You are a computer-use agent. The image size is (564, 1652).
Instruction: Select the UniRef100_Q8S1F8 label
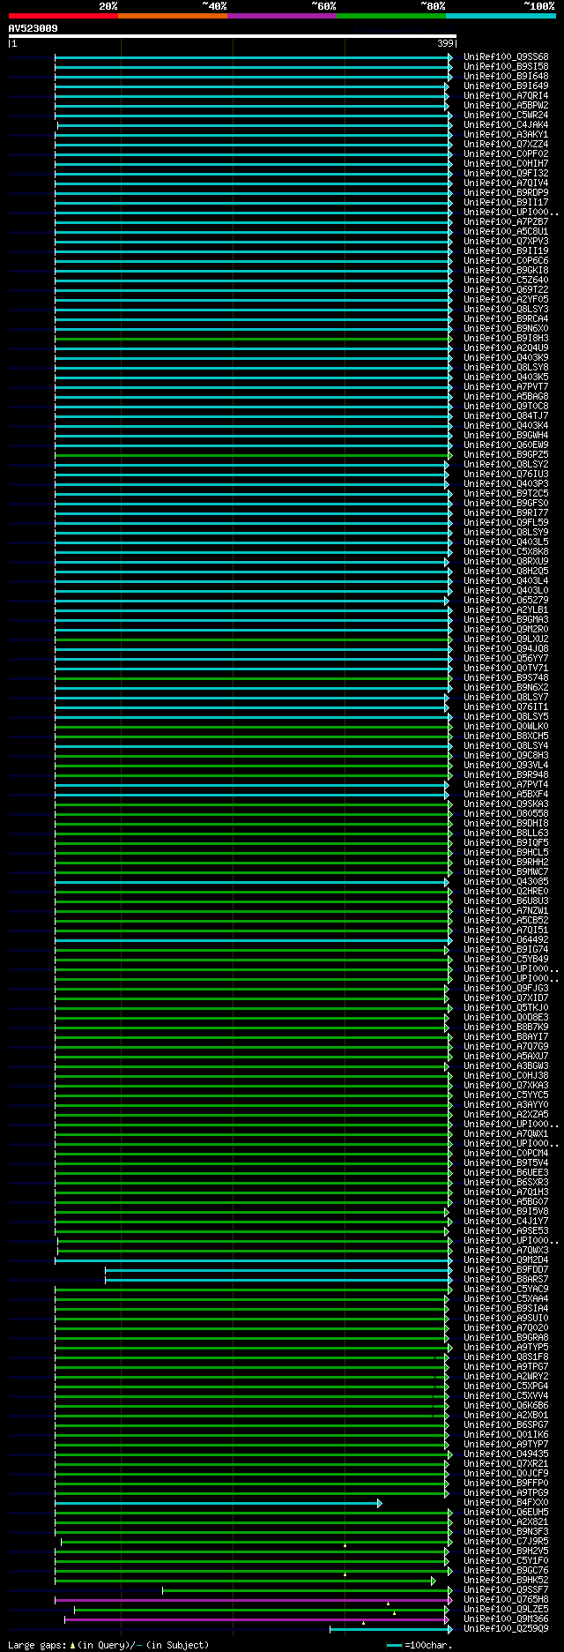[x=506, y=1357]
